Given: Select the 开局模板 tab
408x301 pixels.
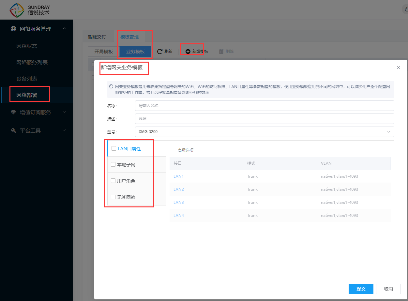Looking at the screenshot, I should tap(104, 52).
